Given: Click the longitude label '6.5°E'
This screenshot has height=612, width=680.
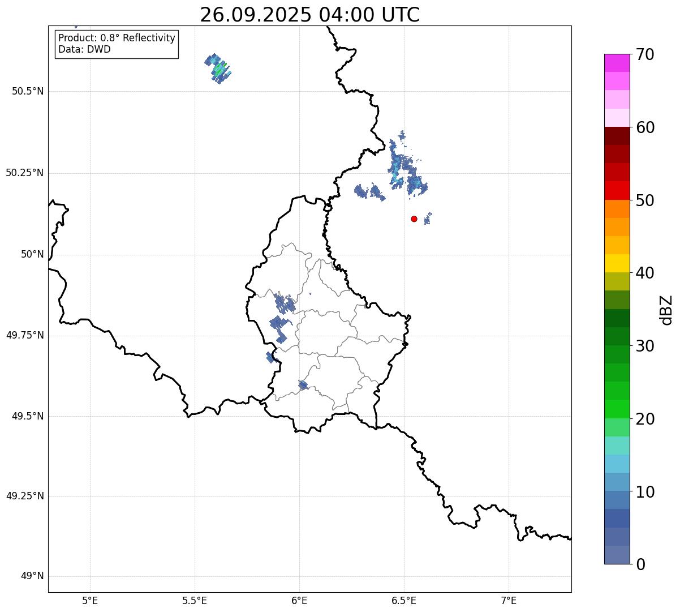Looking at the screenshot, I should click(x=404, y=601).
